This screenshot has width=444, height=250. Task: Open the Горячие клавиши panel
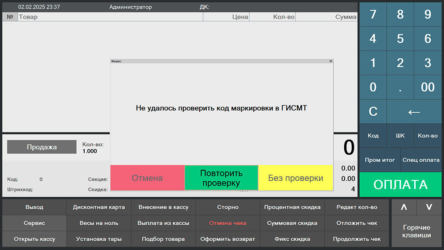416,231
